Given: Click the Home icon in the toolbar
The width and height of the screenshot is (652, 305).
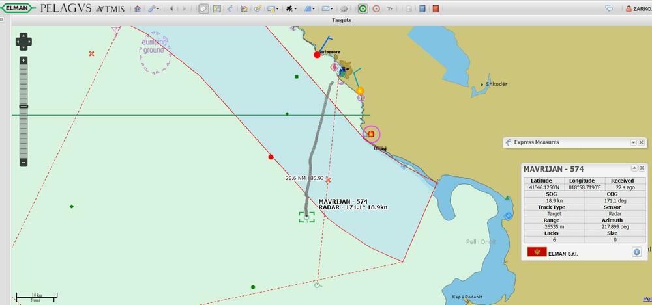Looking at the screenshot, I should (137, 9).
